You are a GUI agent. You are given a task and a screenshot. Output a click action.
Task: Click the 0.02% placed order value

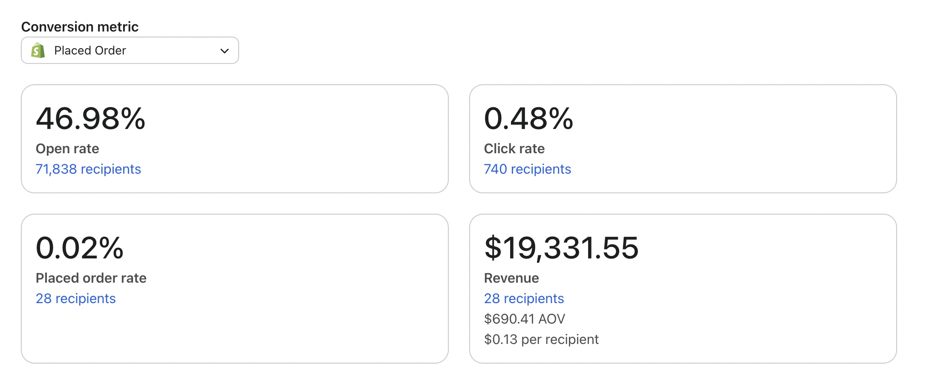pos(80,248)
